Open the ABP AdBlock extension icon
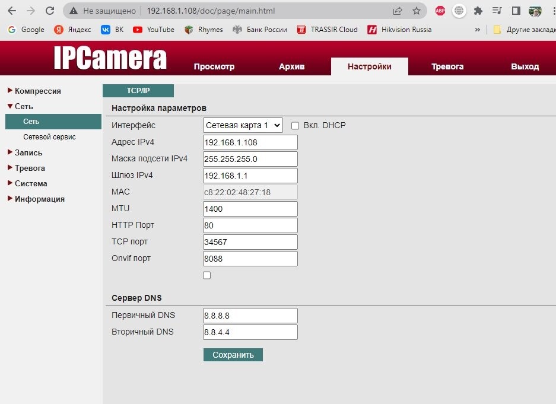Viewport: 556px width, 404px height. (x=440, y=11)
